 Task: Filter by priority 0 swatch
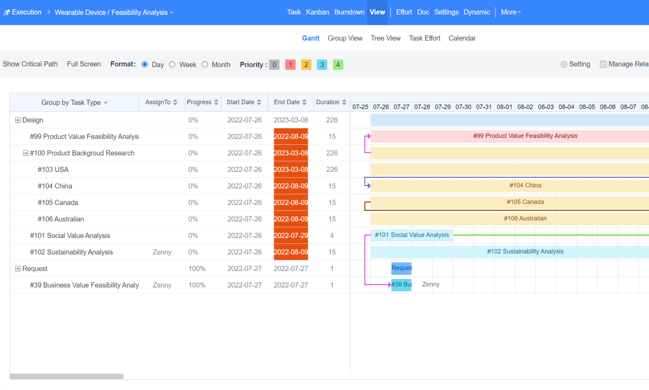274,65
